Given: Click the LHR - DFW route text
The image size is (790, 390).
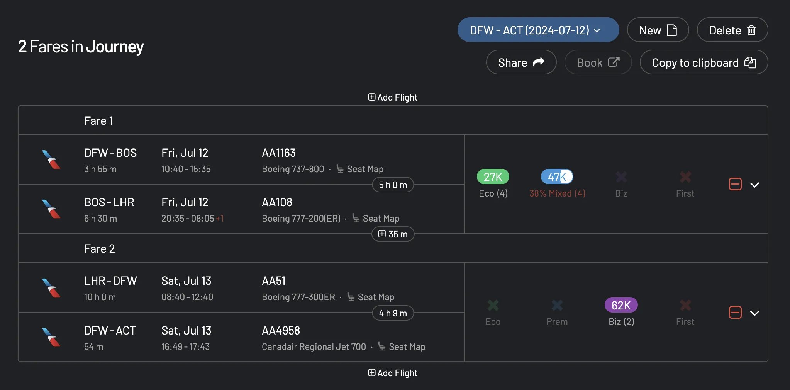Looking at the screenshot, I should coord(110,281).
